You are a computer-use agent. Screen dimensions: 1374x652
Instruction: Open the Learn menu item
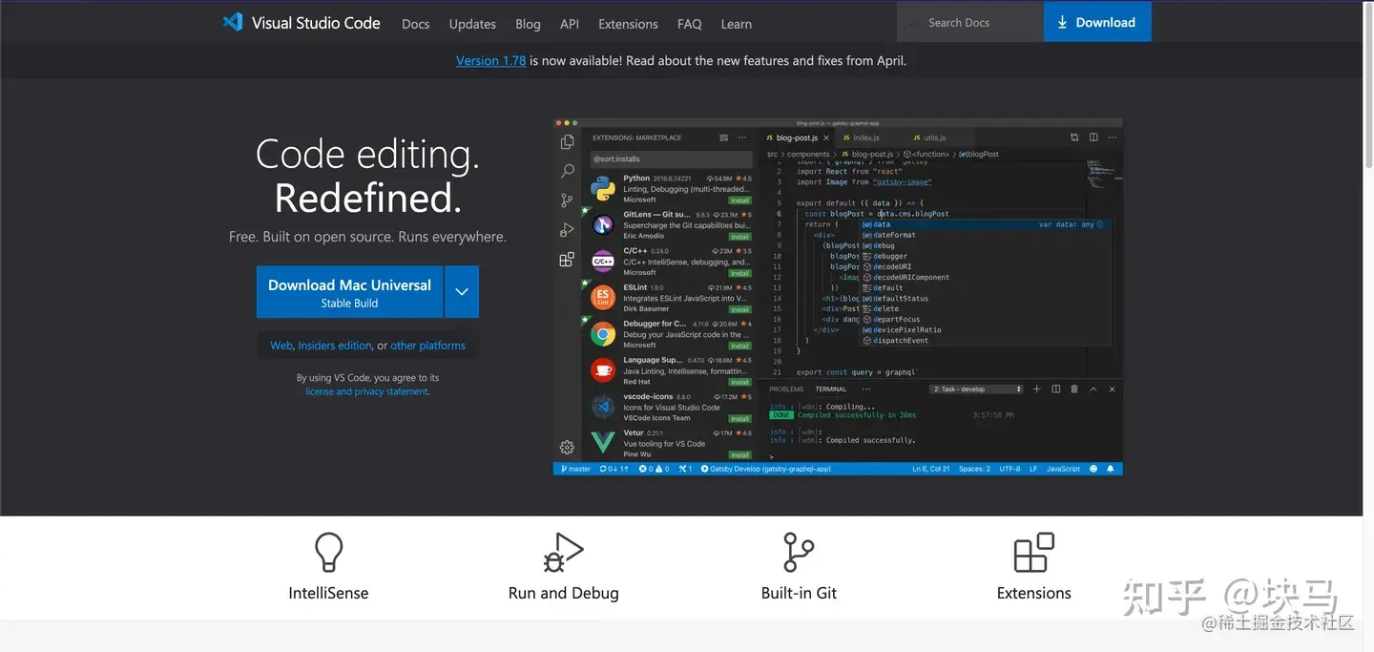tap(736, 24)
